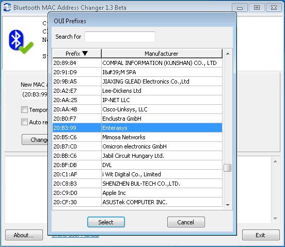Click the OUI list scroll-up arrow
Image resolution: width=285 pixels, height=247 pixels.
point(228,54)
